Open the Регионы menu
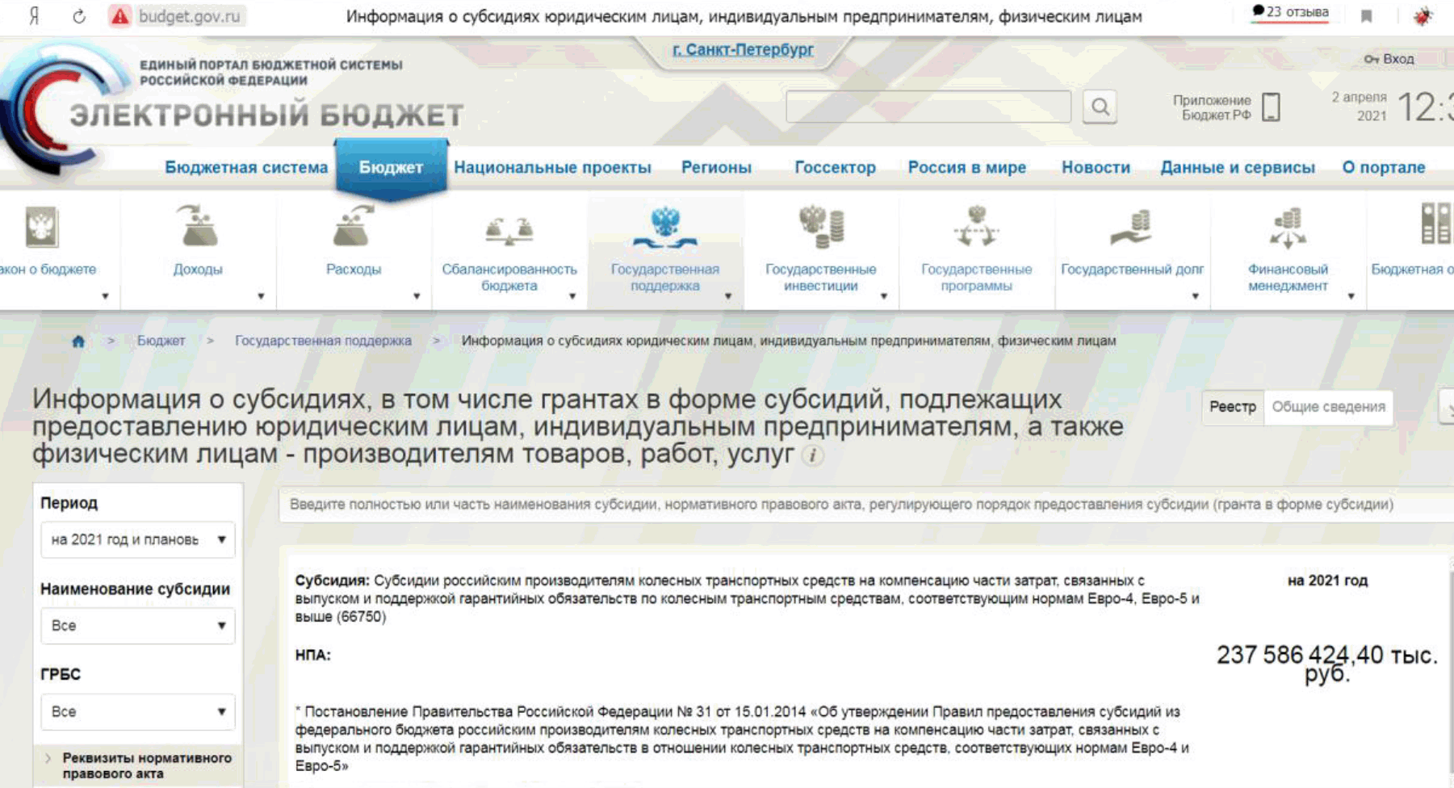The image size is (1454, 788). (x=716, y=167)
